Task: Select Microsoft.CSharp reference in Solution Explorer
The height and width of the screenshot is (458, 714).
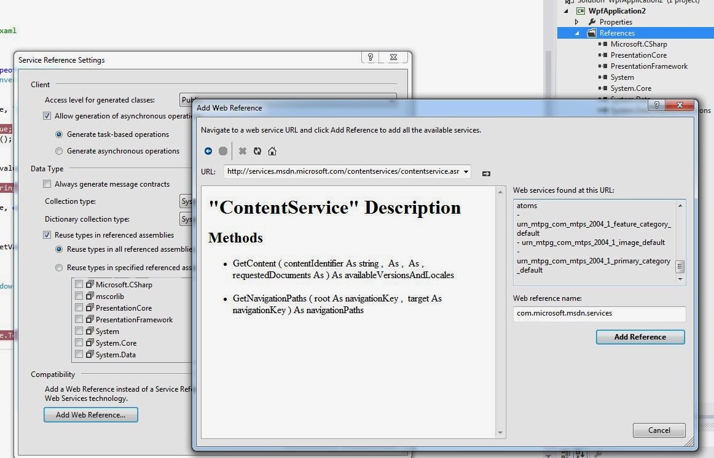Action: 638,44
